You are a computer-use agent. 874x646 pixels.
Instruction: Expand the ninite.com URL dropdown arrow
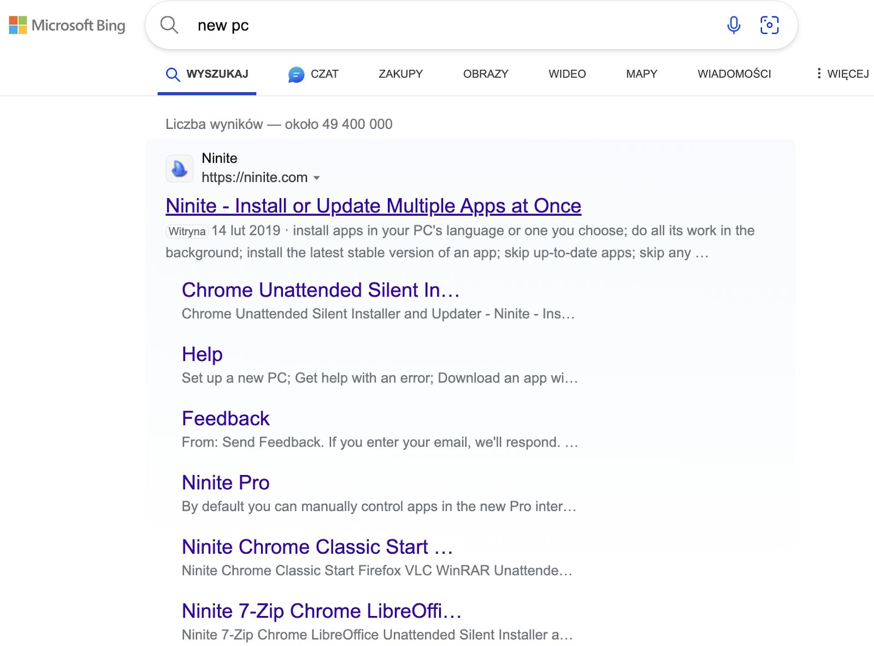pyautogui.click(x=317, y=178)
